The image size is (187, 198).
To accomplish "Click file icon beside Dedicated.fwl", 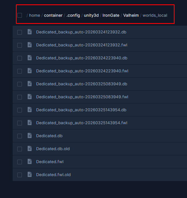I will click(x=29, y=162).
